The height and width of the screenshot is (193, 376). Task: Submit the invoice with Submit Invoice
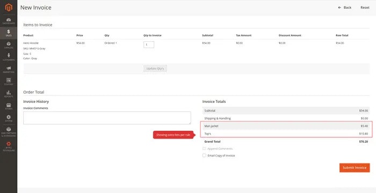tap(355, 168)
